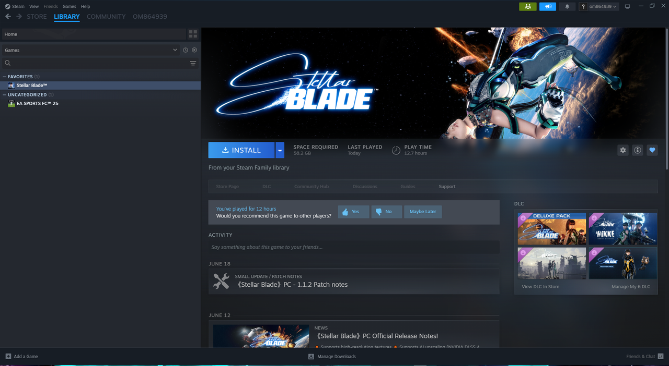Viewport: 669px width, 366px height.
Task: Recommend the game with Yes
Action: coord(353,212)
